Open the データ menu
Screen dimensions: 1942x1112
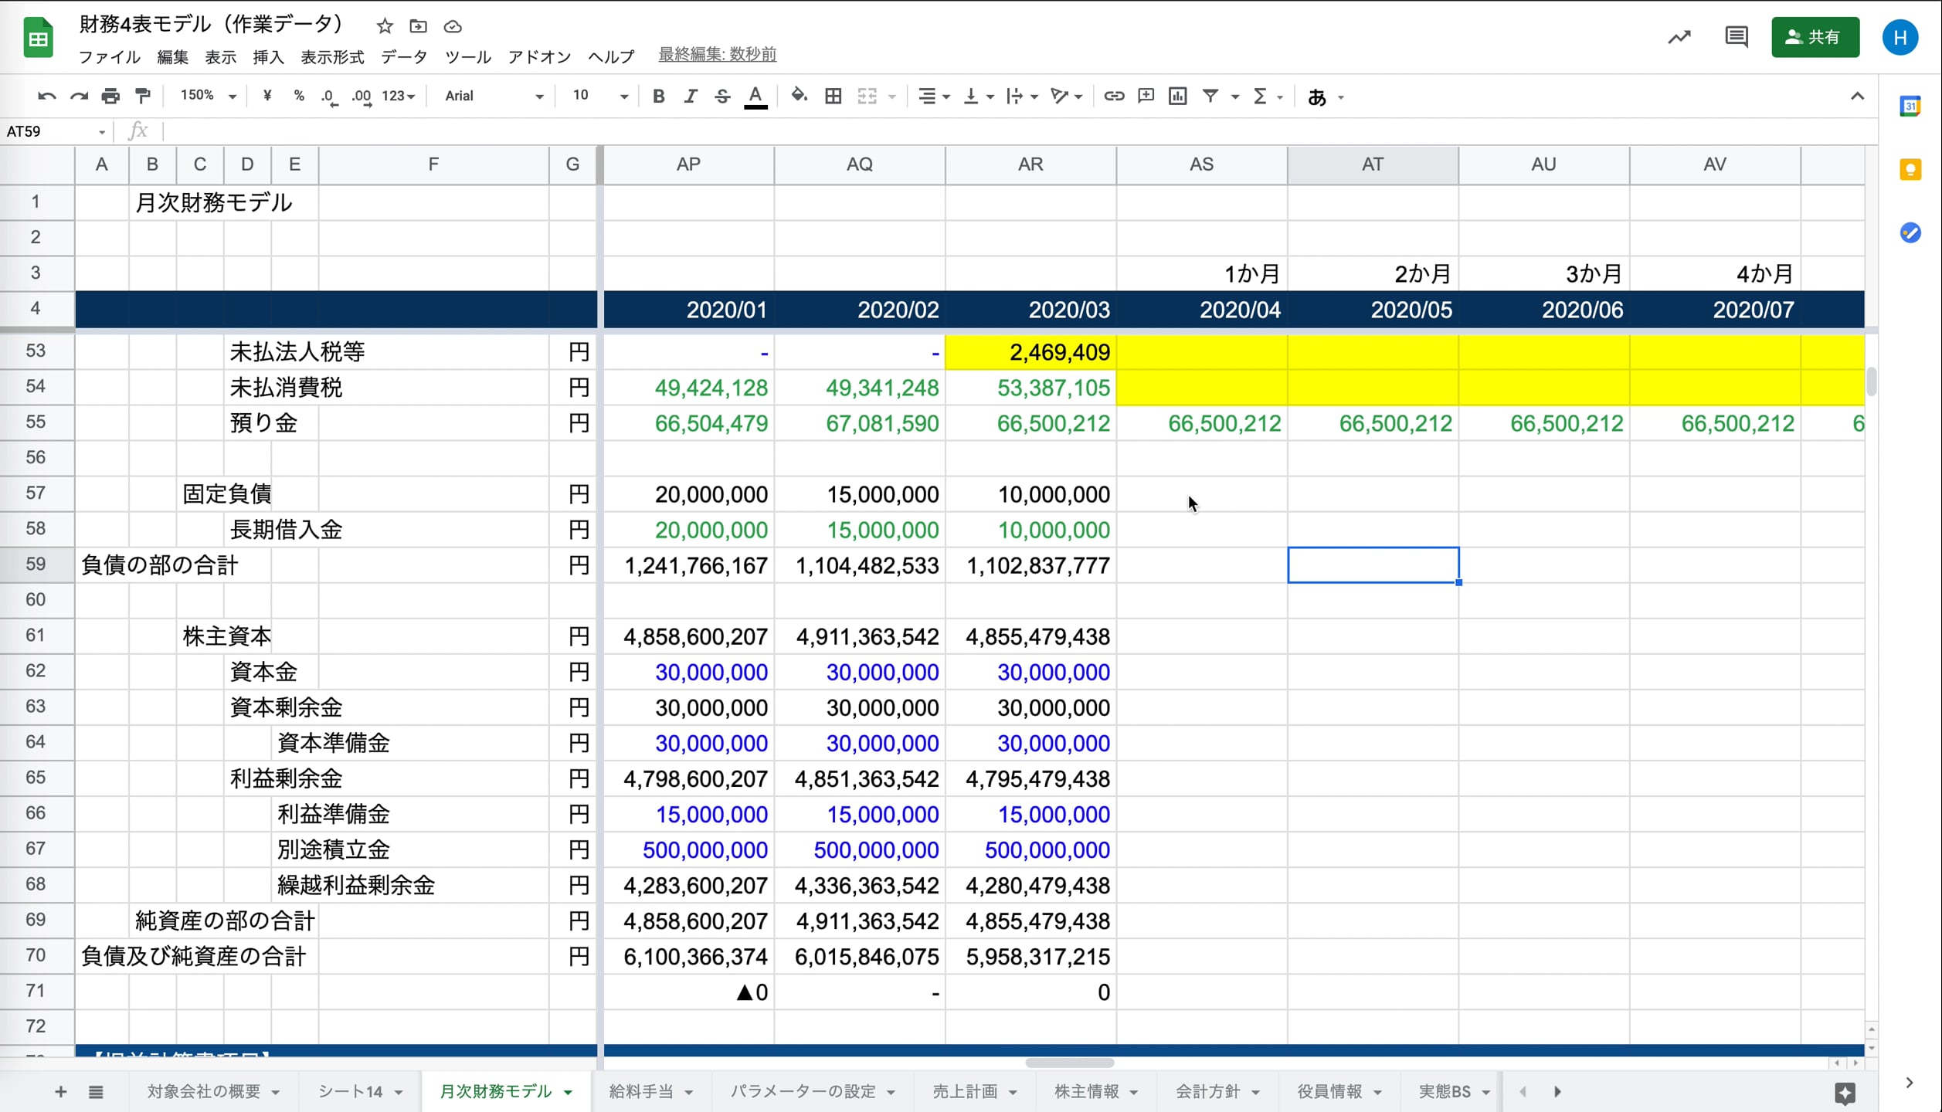pos(403,56)
